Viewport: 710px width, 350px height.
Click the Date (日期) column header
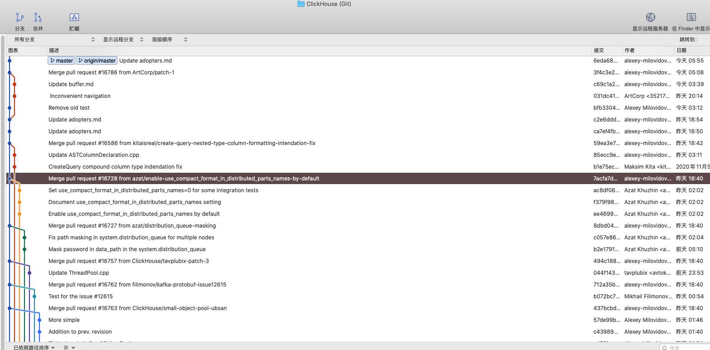coord(692,50)
